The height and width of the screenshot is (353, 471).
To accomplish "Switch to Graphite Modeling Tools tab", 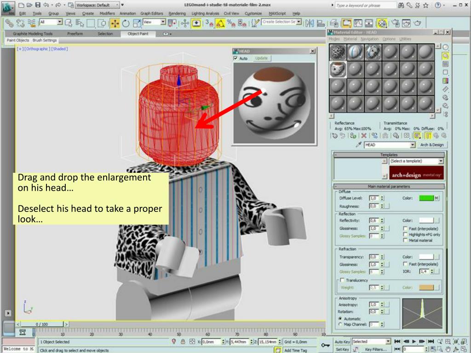I will point(33,34).
